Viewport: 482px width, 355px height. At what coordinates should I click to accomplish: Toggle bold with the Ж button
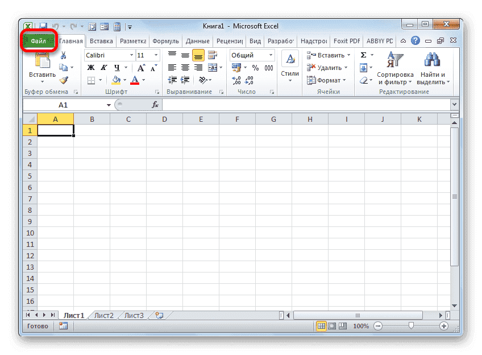[x=92, y=67]
